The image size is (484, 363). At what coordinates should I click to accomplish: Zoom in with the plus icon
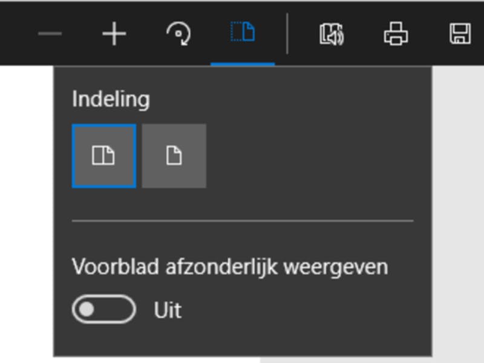click(x=114, y=34)
